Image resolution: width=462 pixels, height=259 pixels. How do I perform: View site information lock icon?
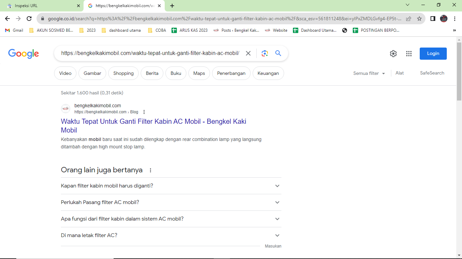point(43,19)
